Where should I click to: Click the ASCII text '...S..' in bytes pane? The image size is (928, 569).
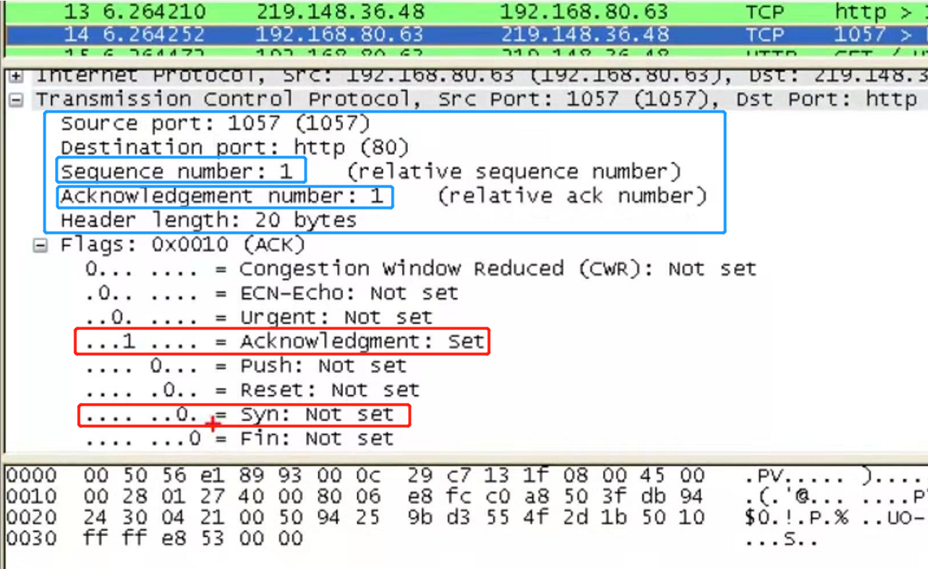point(781,540)
